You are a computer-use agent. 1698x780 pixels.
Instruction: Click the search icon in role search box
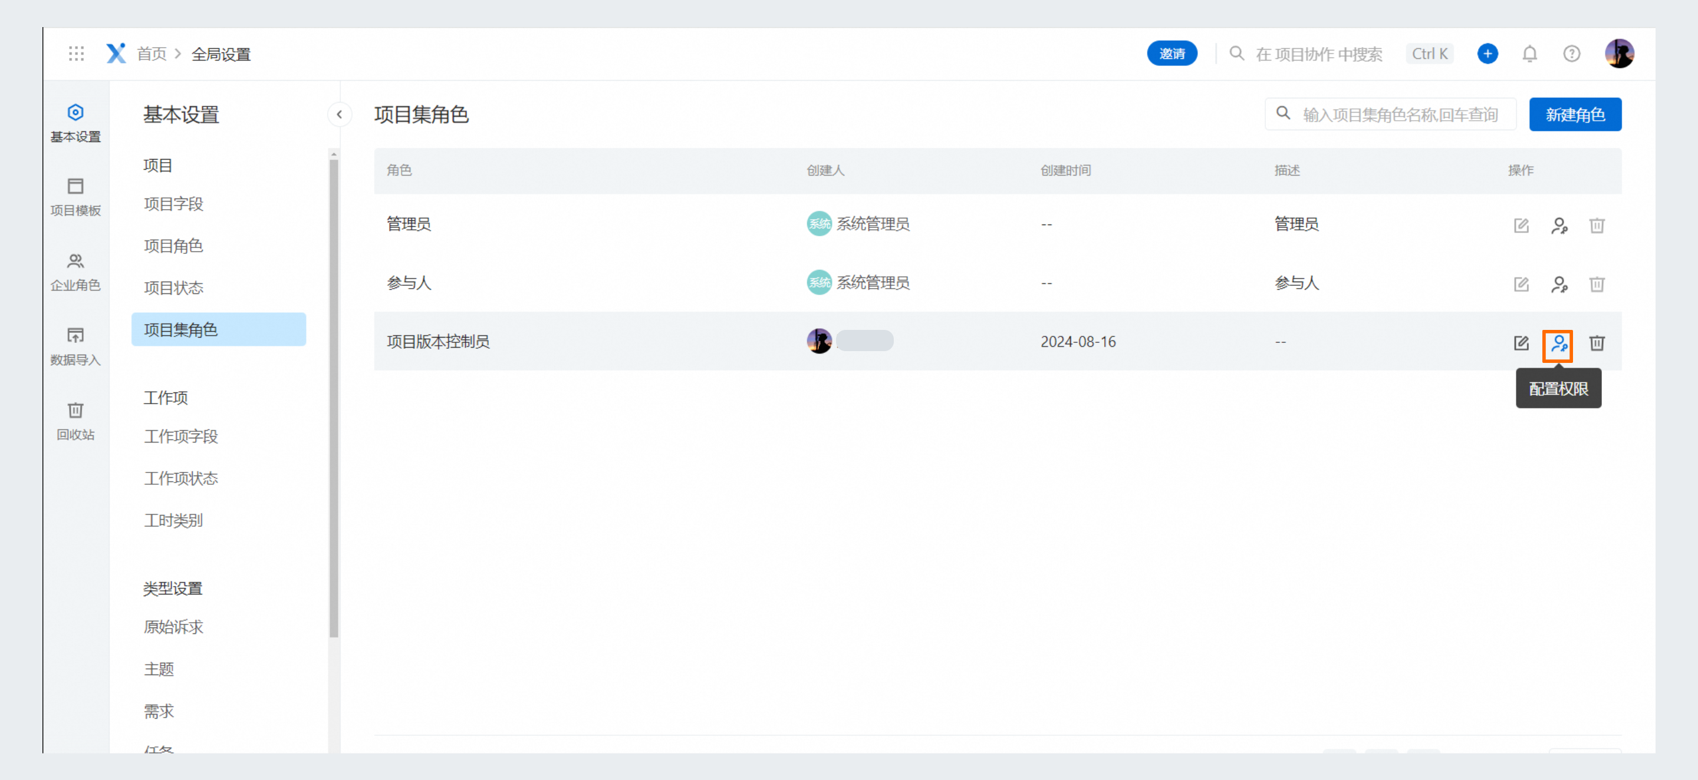1283,113
